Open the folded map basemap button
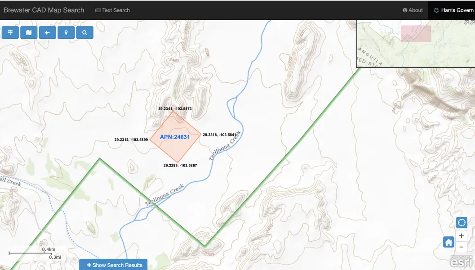Viewport: 475px width, 270px height. tap(29, 32)
